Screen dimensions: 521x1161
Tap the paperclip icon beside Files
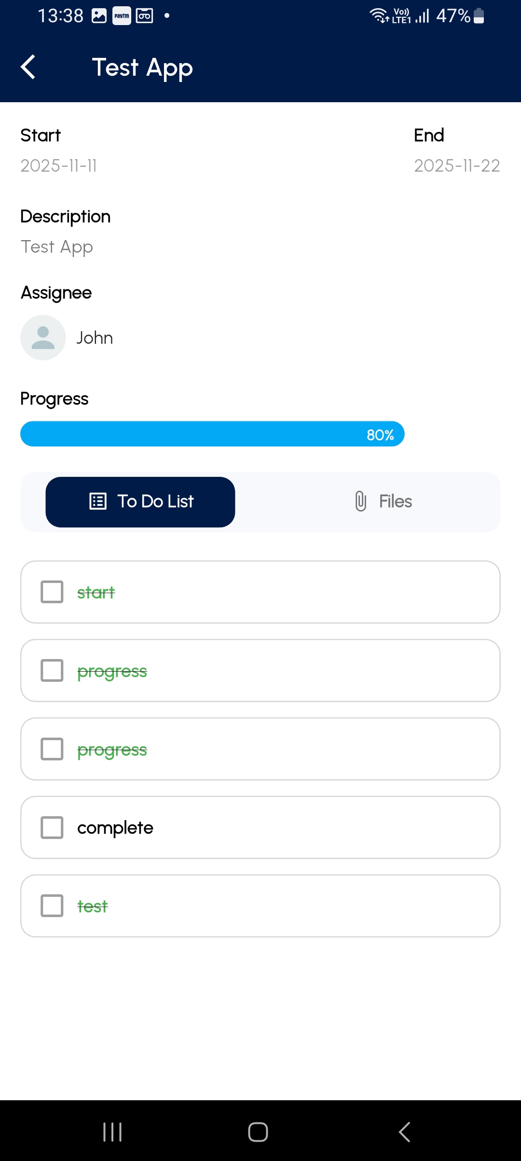pyautogui.click(x=360, y=501)
